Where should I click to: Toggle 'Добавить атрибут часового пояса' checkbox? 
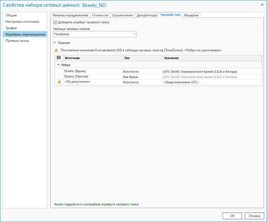point(55,22)
